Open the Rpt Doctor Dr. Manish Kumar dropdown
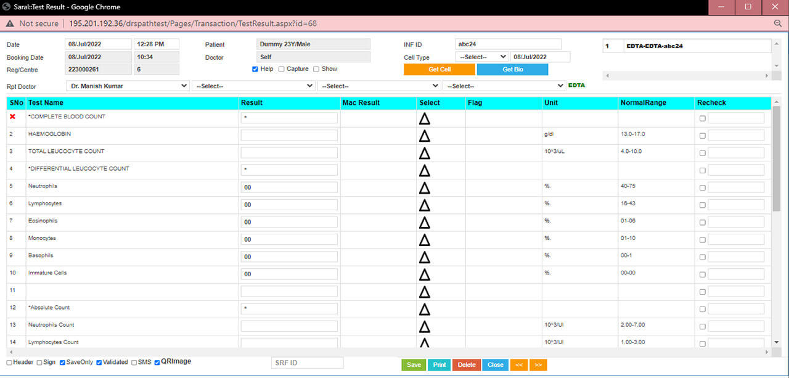The width and height of the screenshot is (789, 378). [128, 86]
